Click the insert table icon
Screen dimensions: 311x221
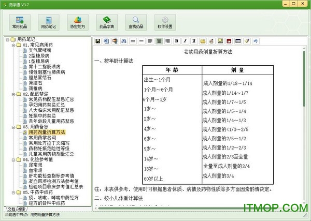238,40
